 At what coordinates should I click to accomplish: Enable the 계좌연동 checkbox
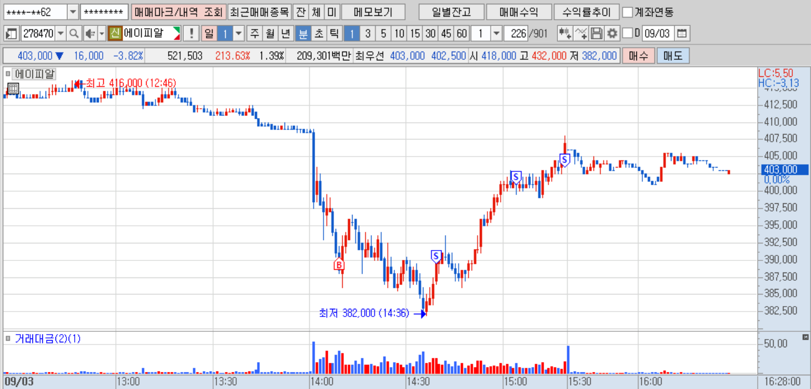[x=627, y=12]
